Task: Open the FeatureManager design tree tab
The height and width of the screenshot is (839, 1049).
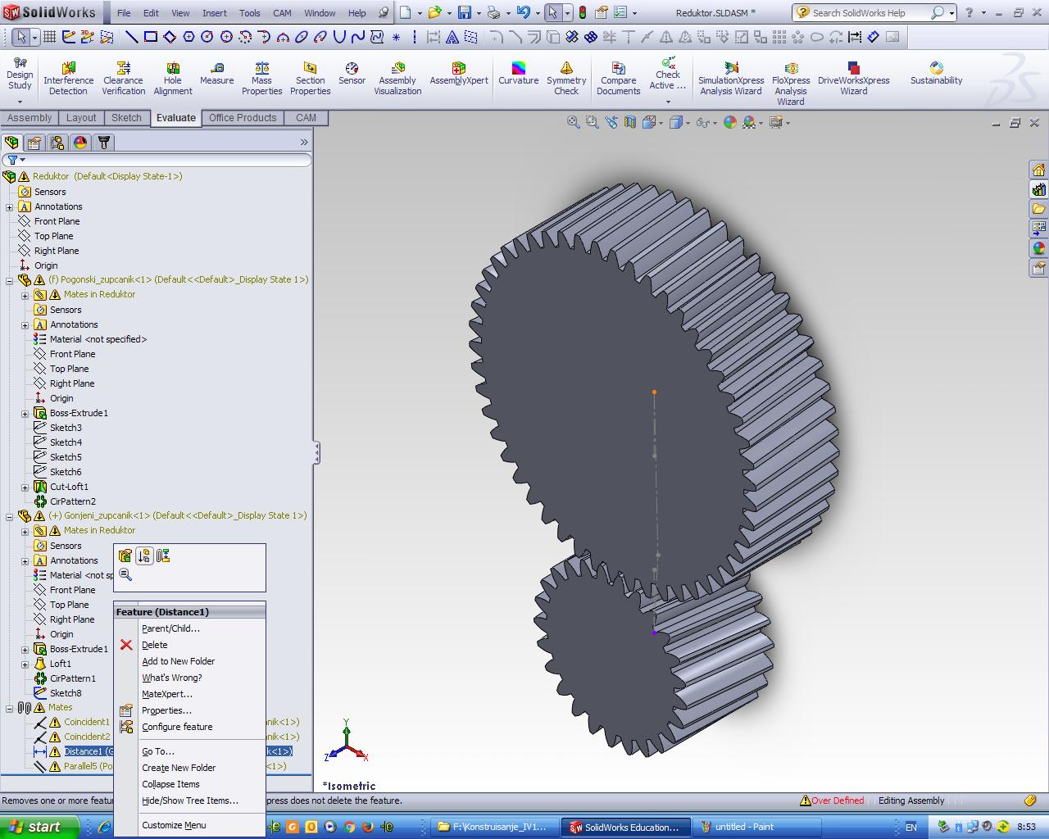Action: (x=11, y=143)
